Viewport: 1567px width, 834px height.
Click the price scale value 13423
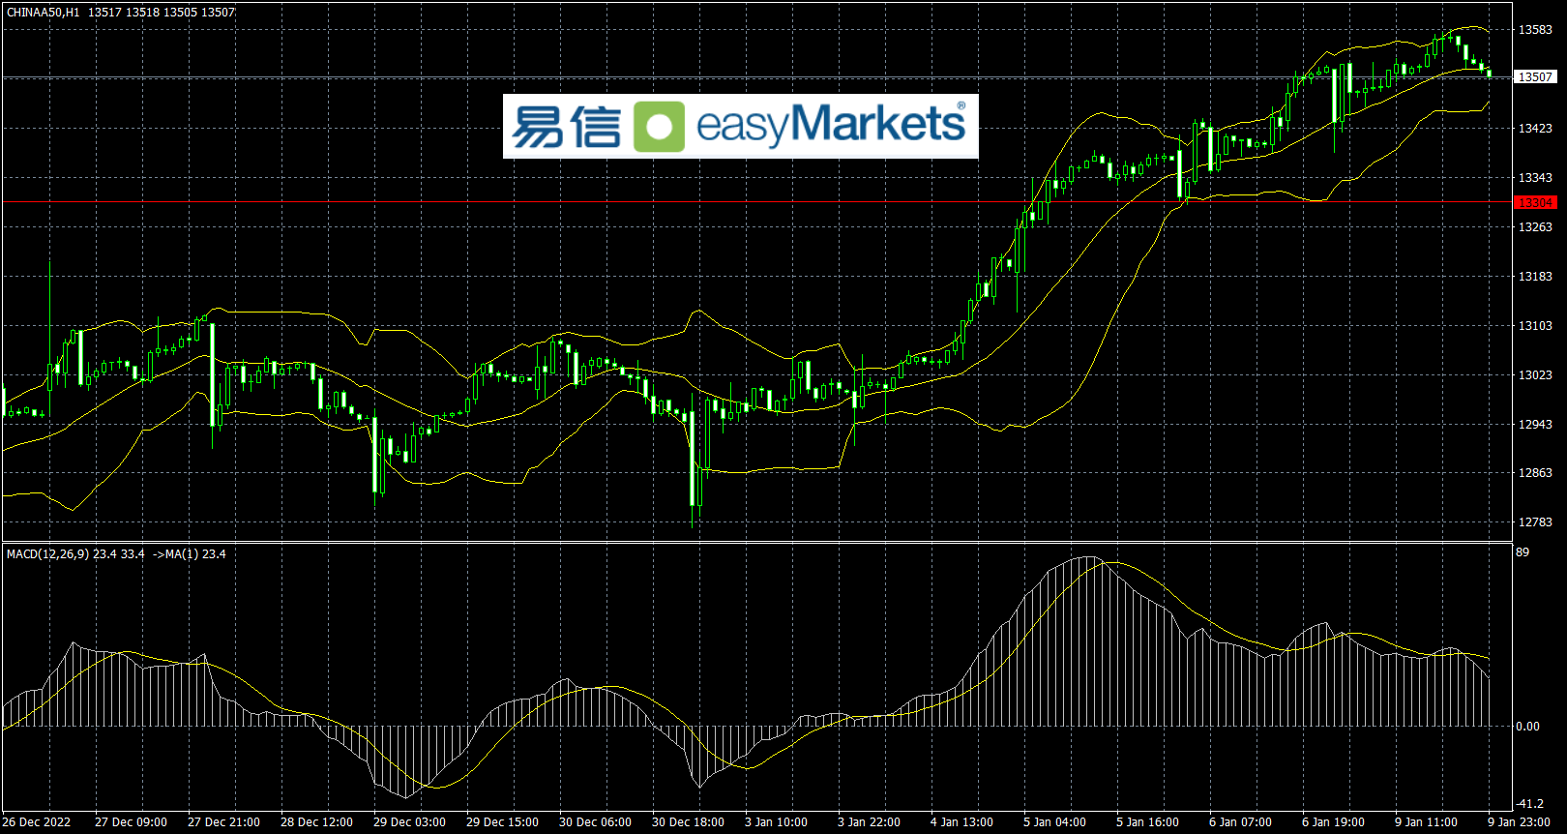click(1535, 129)
